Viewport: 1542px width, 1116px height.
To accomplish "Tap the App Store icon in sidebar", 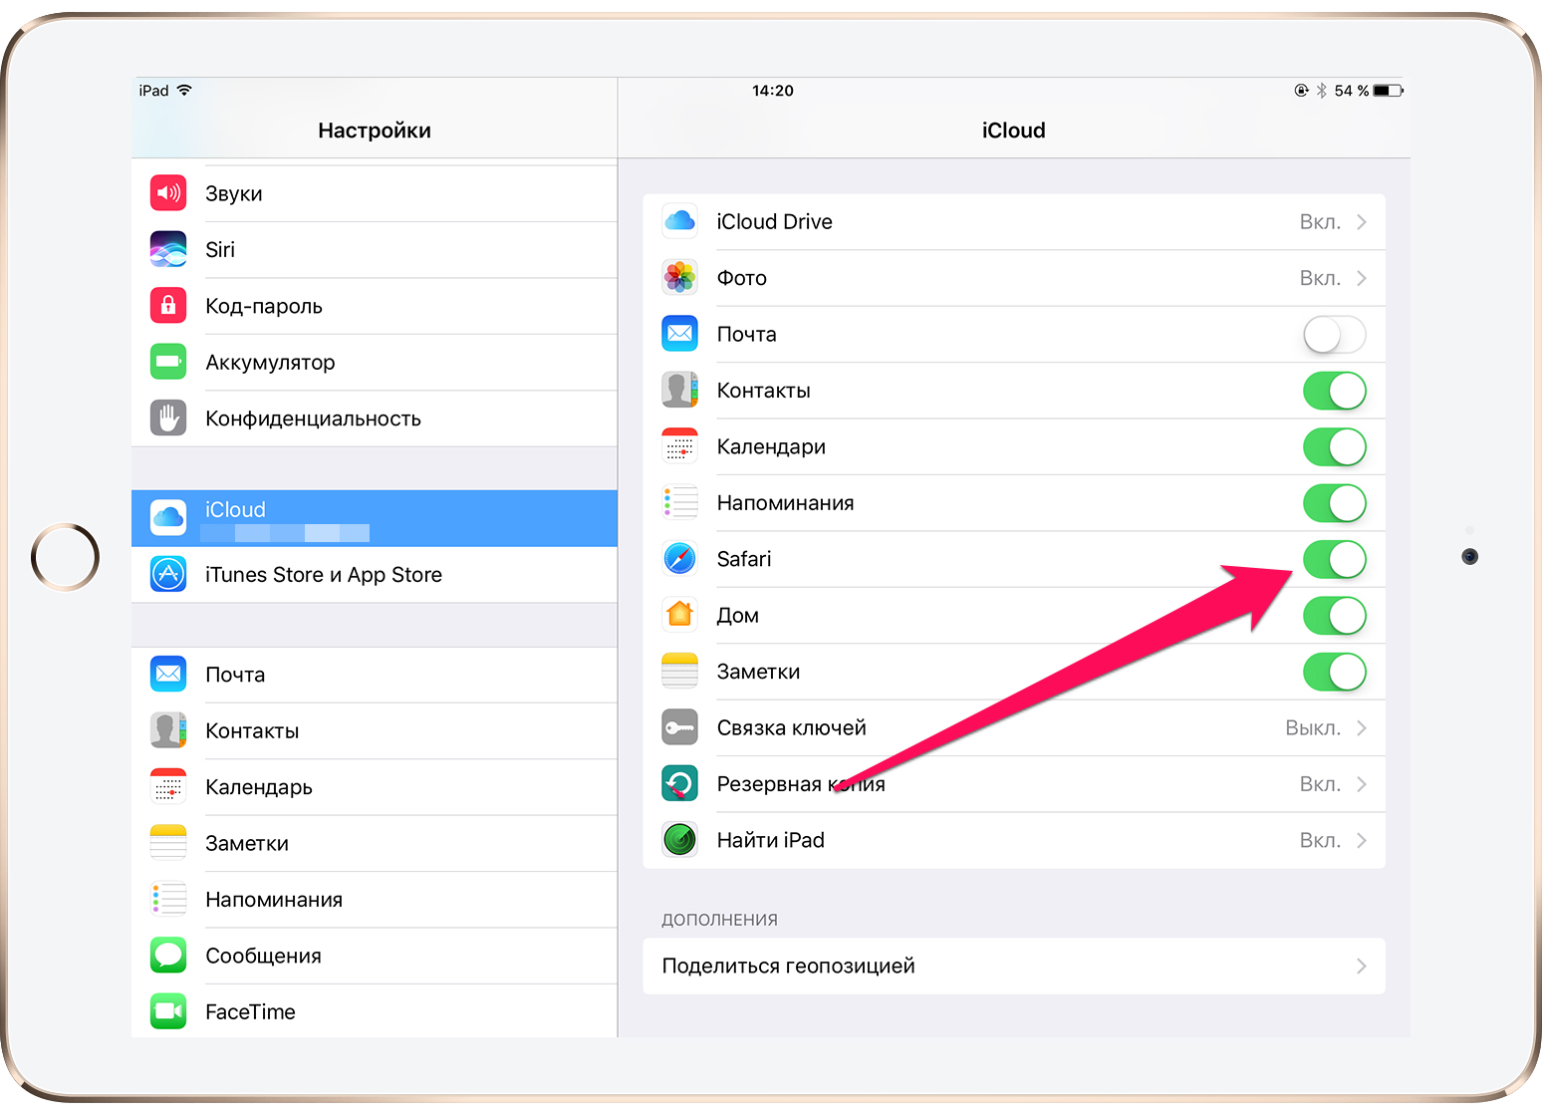I will [x=168, y=574].
